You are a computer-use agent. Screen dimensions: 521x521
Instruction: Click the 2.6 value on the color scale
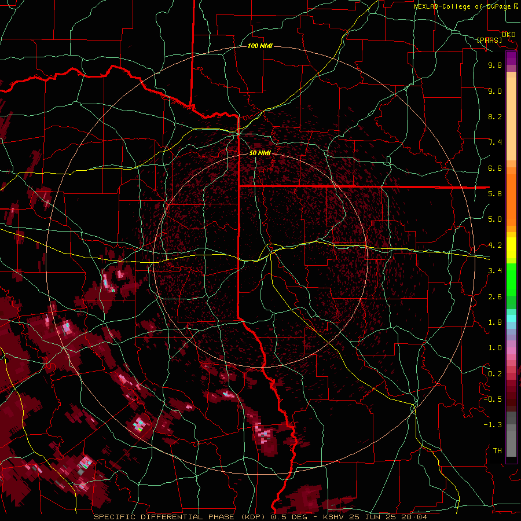[495, 297]
